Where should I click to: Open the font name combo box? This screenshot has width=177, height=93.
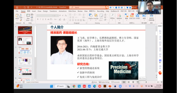click(45, 16)
